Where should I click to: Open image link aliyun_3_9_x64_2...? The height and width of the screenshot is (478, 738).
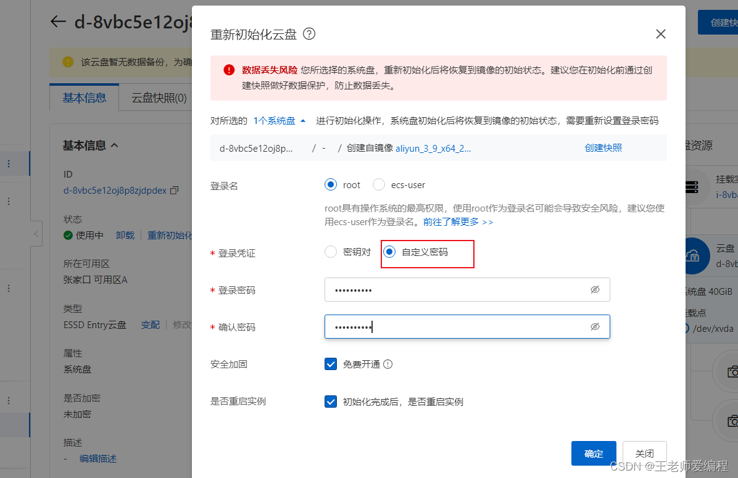pyautogui.click(x=433, y=149)
